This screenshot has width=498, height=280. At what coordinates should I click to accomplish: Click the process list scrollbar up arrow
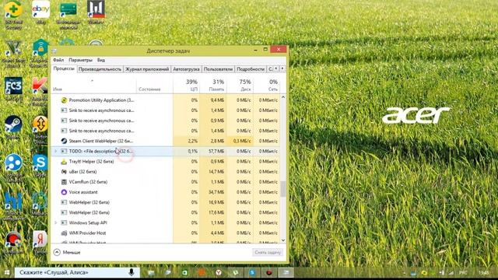tap(283, 97)
